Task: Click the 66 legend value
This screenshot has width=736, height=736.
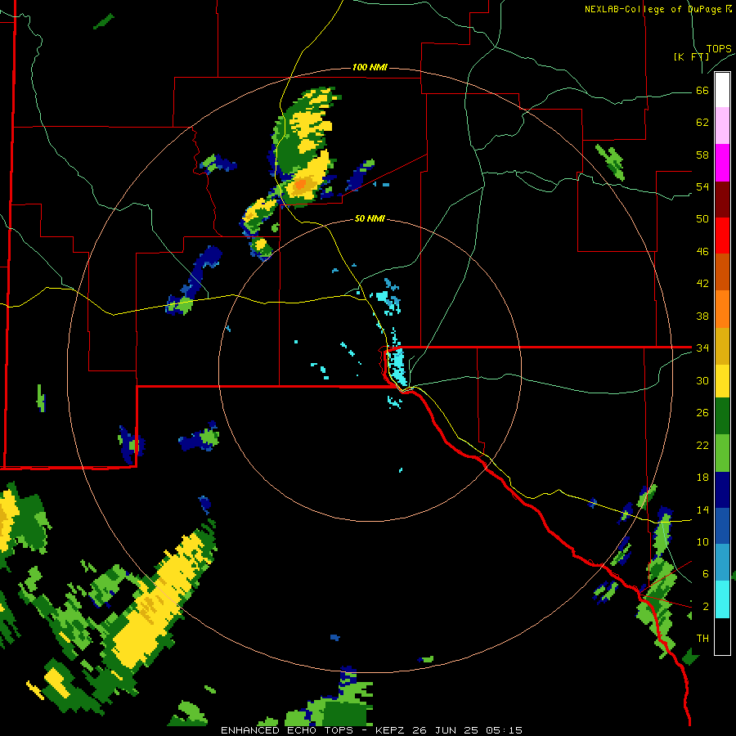Action: tap(702, 91)
